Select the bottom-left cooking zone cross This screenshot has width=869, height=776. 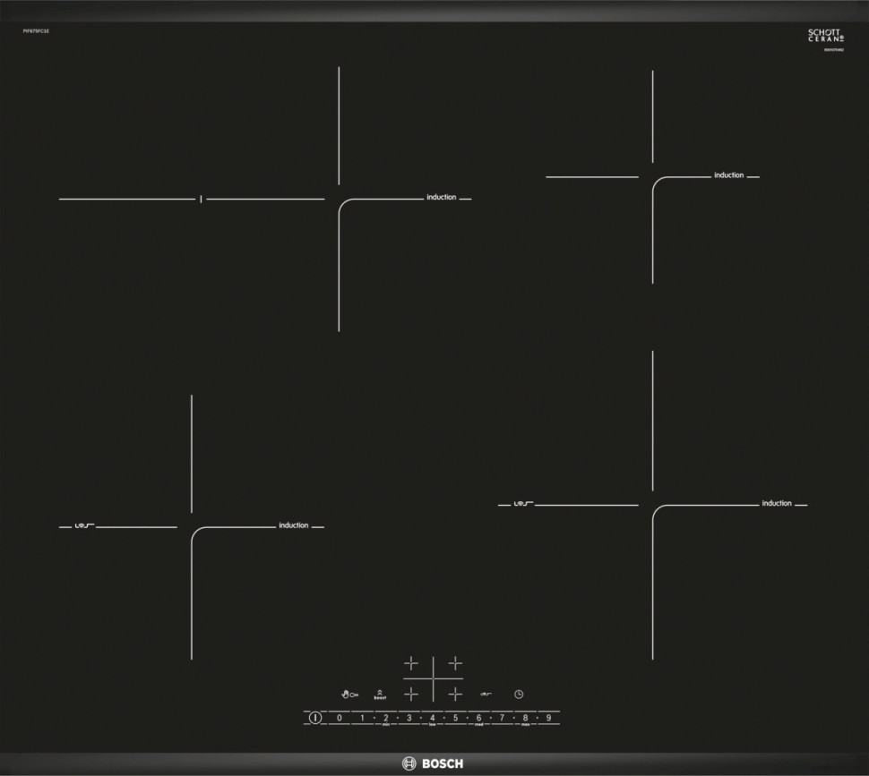(x=410, y=694)
